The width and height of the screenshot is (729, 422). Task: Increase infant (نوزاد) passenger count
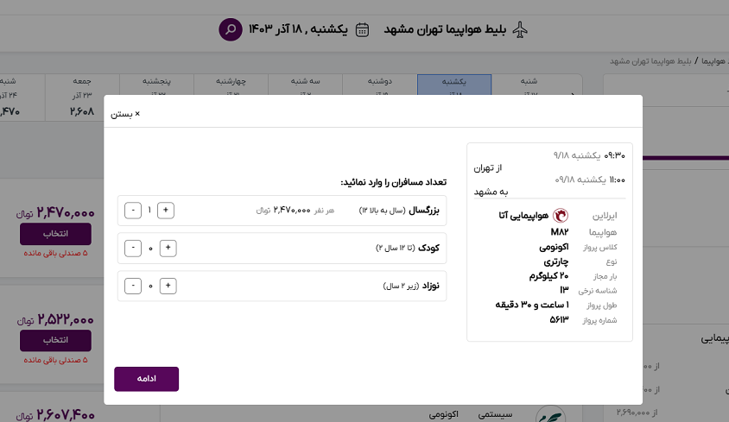coord(168,286)
